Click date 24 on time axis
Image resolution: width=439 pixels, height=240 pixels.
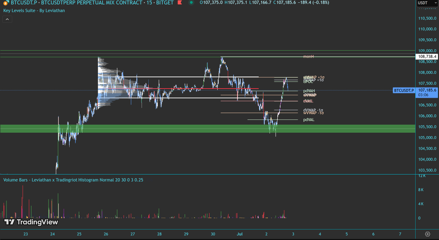[52, 234]
